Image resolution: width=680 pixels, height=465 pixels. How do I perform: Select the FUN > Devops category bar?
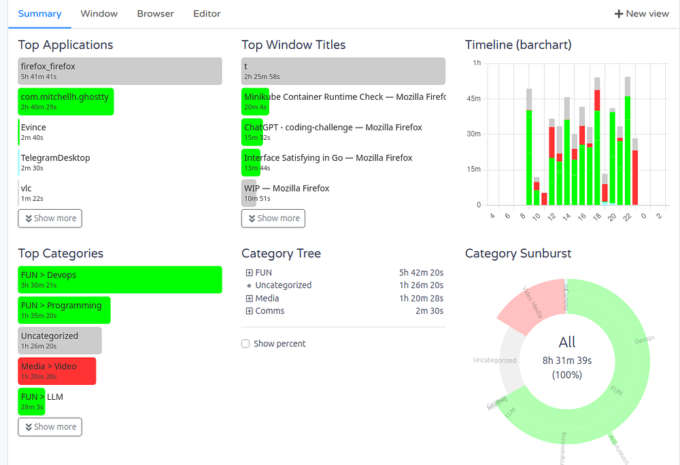120,280
